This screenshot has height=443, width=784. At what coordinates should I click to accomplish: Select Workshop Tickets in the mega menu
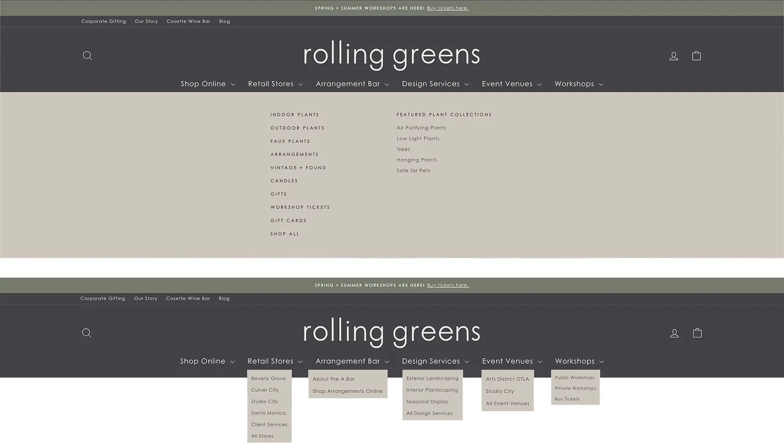click(x=300, y=207)
